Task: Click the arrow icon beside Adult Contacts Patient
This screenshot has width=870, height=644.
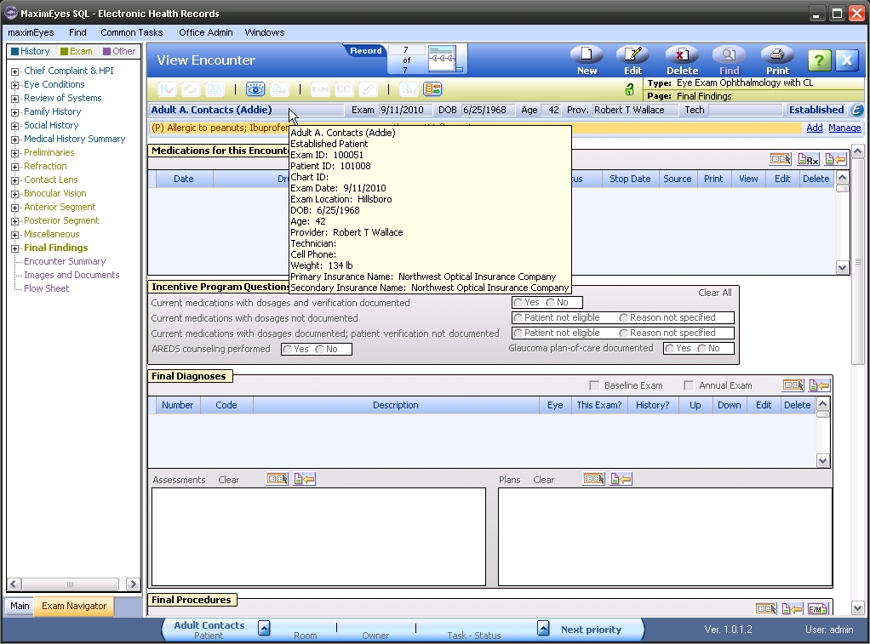Action: click(x=264, y=628)
